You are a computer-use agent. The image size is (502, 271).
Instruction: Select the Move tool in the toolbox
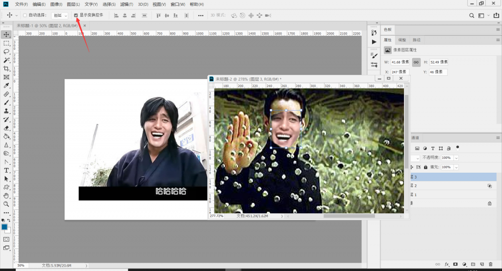(x=6, y=35)
